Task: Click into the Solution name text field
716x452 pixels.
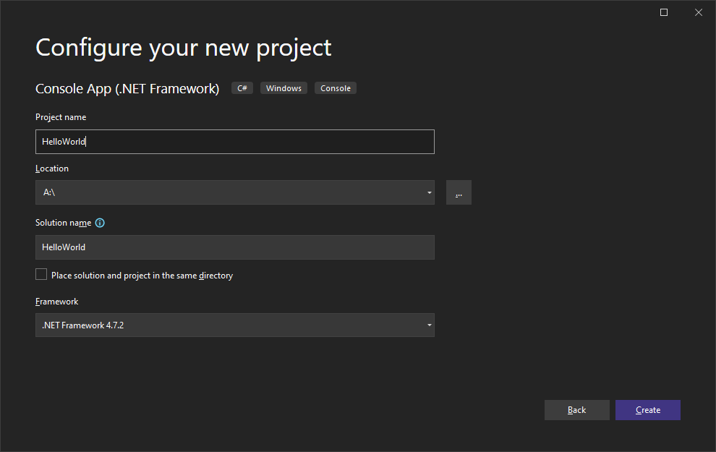Action: tap(234, 247)
